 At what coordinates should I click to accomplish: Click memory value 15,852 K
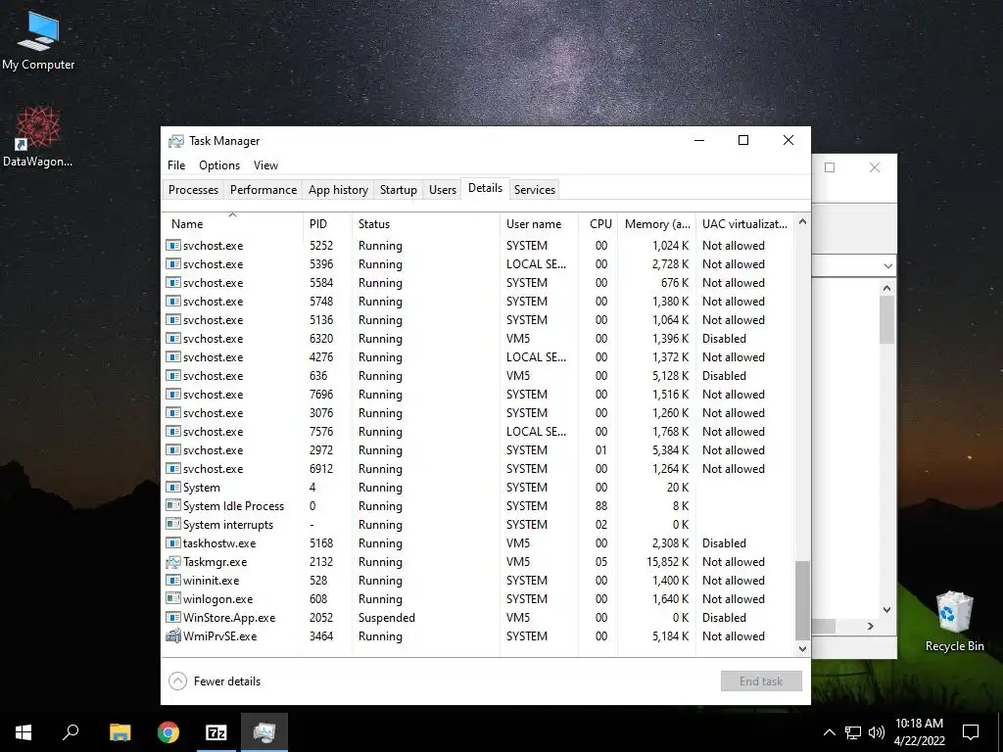click(x=667, y=562)
